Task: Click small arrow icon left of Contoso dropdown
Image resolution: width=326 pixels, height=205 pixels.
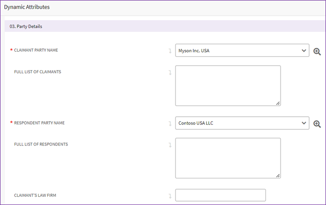Action: point(170,123)
